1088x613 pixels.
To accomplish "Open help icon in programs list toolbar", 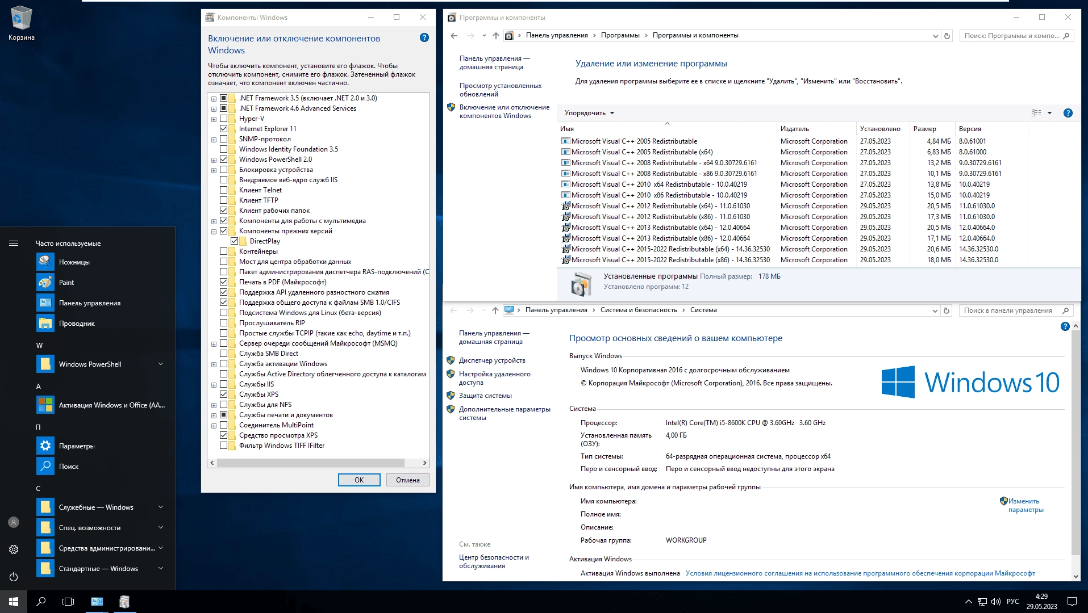I will (1068, 113).
